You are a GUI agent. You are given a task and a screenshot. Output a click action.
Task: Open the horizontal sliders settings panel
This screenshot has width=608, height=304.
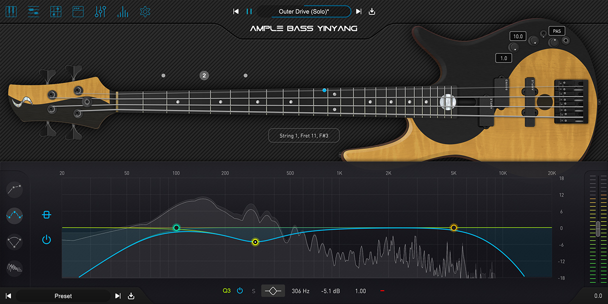click(34, 11)
